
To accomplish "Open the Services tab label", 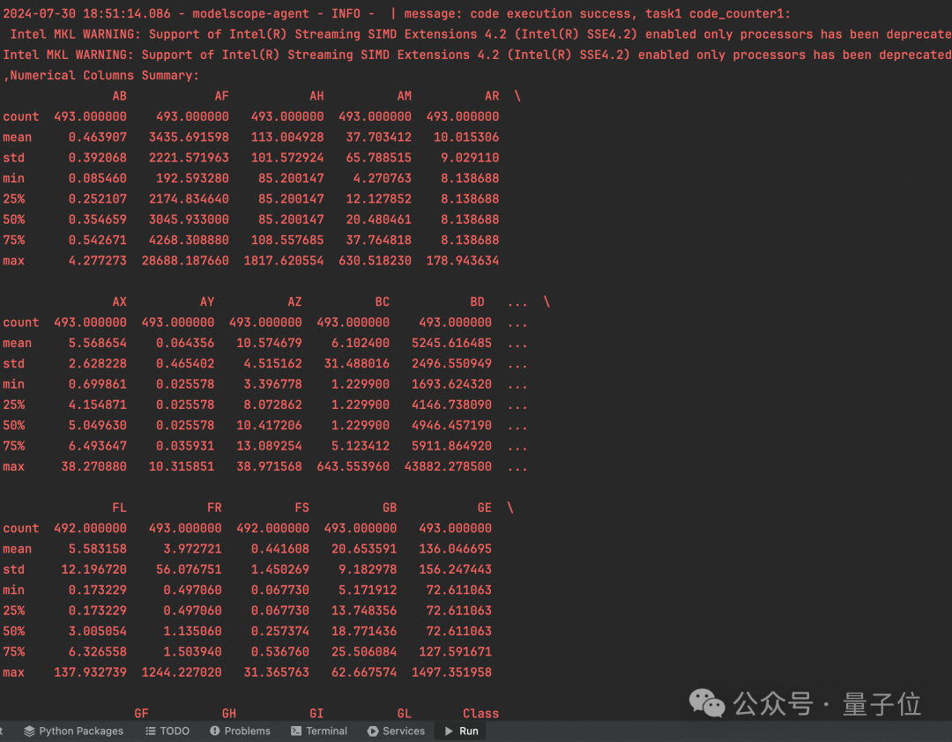I will 404,731.
